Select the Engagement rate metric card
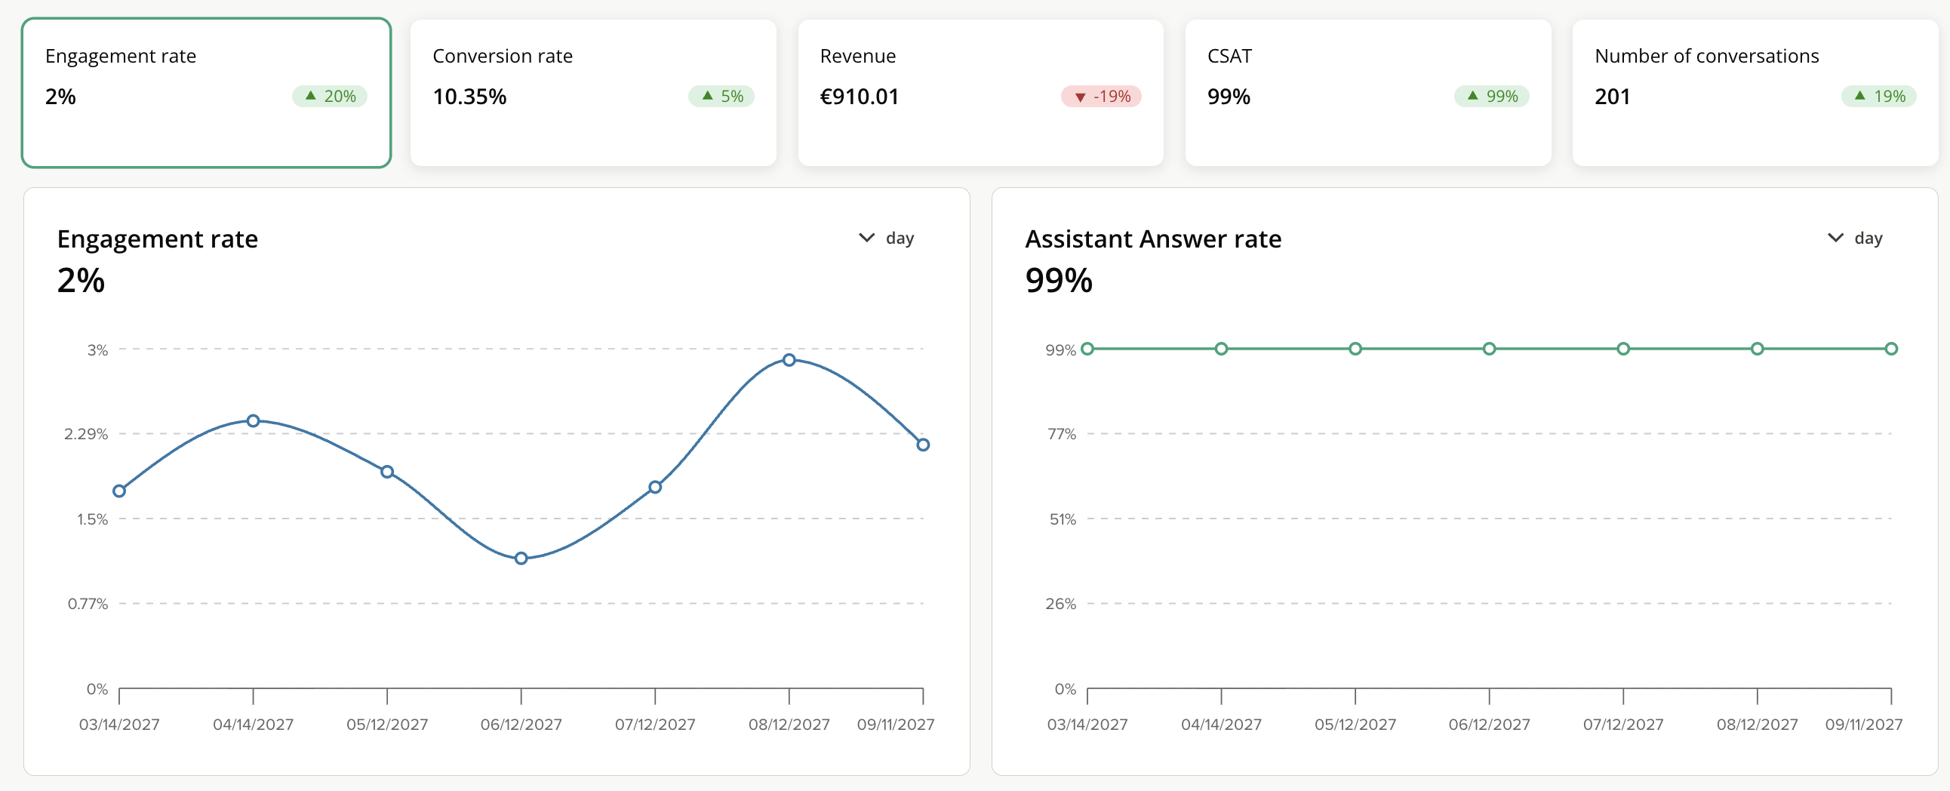The height and width of the screenshot is (791, 1950). pyautogui.click(x=206, y=92)
